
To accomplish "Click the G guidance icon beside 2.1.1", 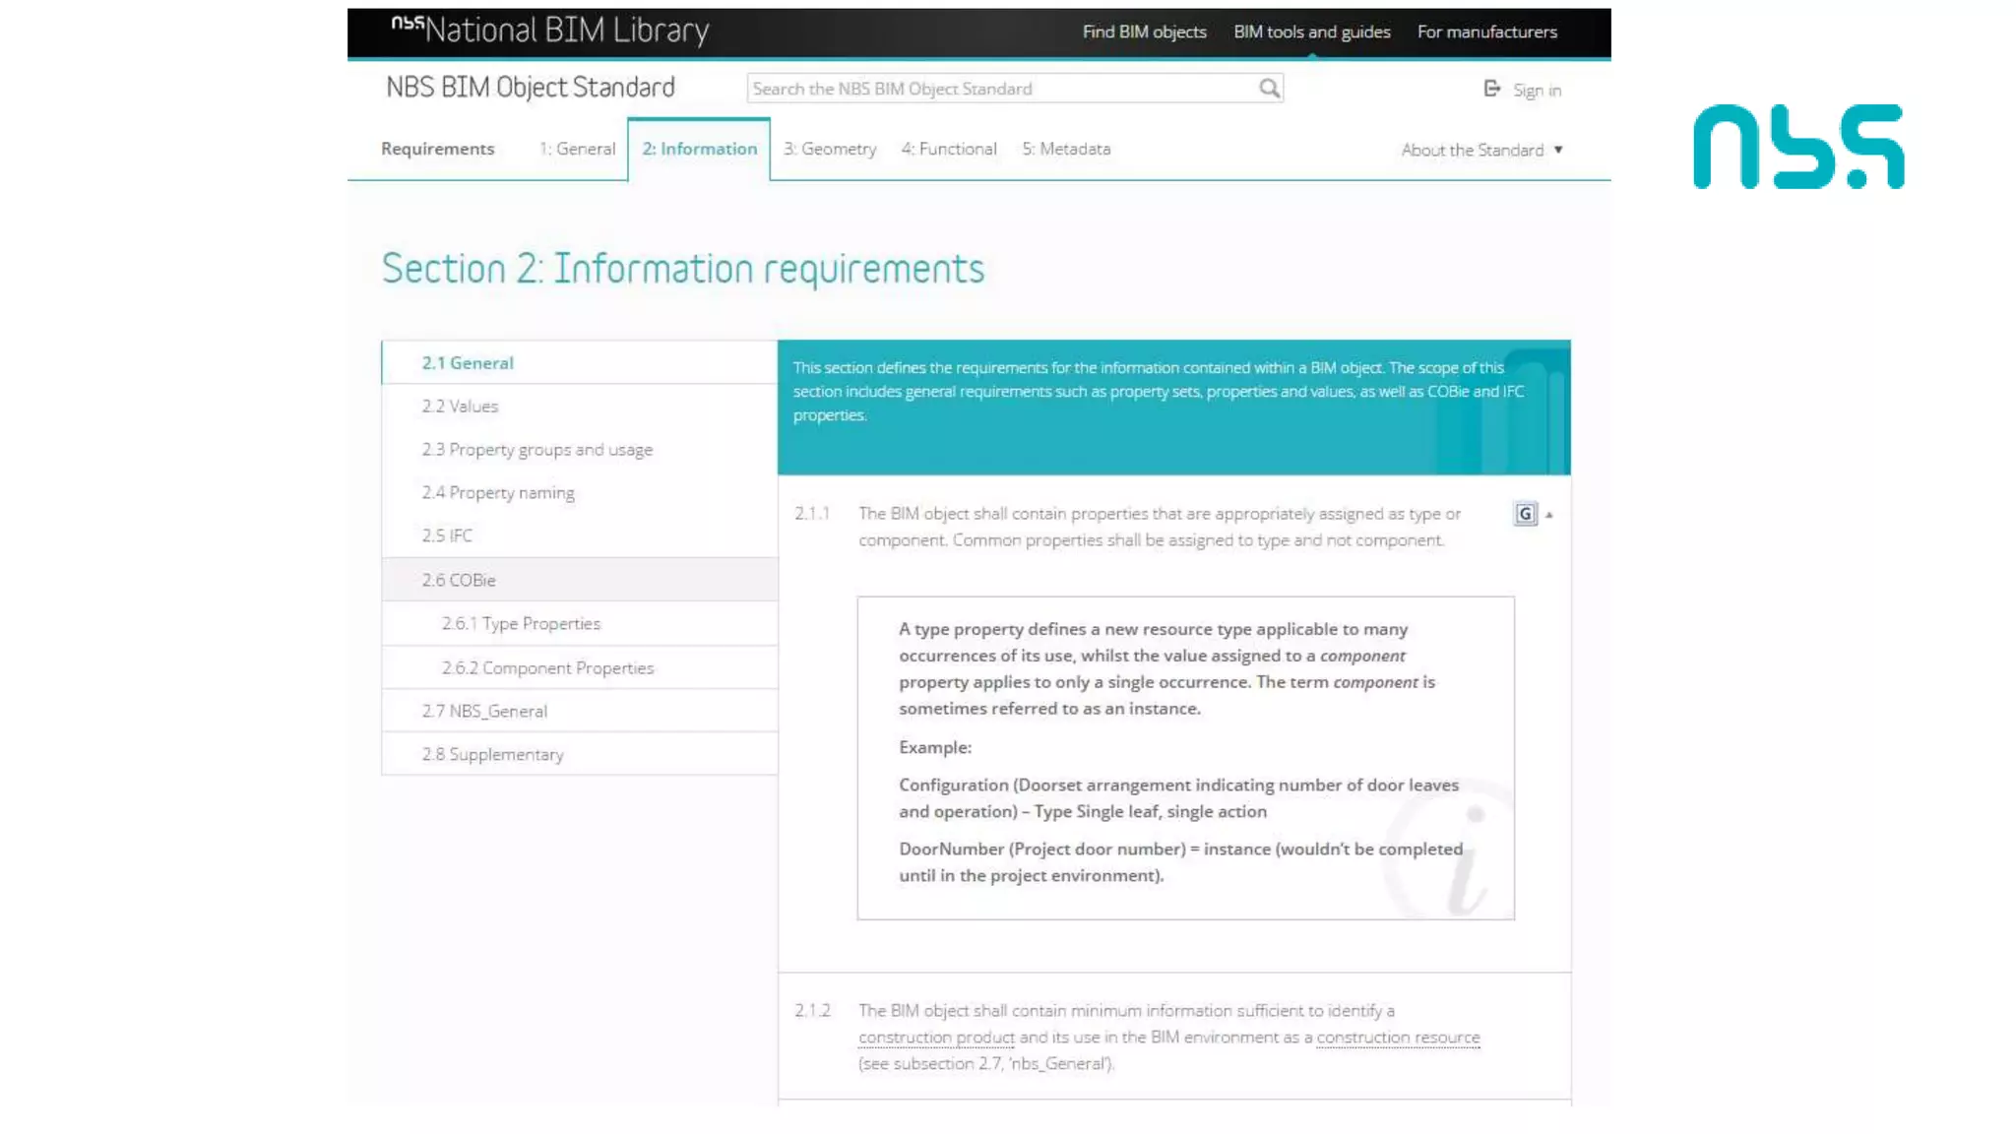I will point(1525,514).
